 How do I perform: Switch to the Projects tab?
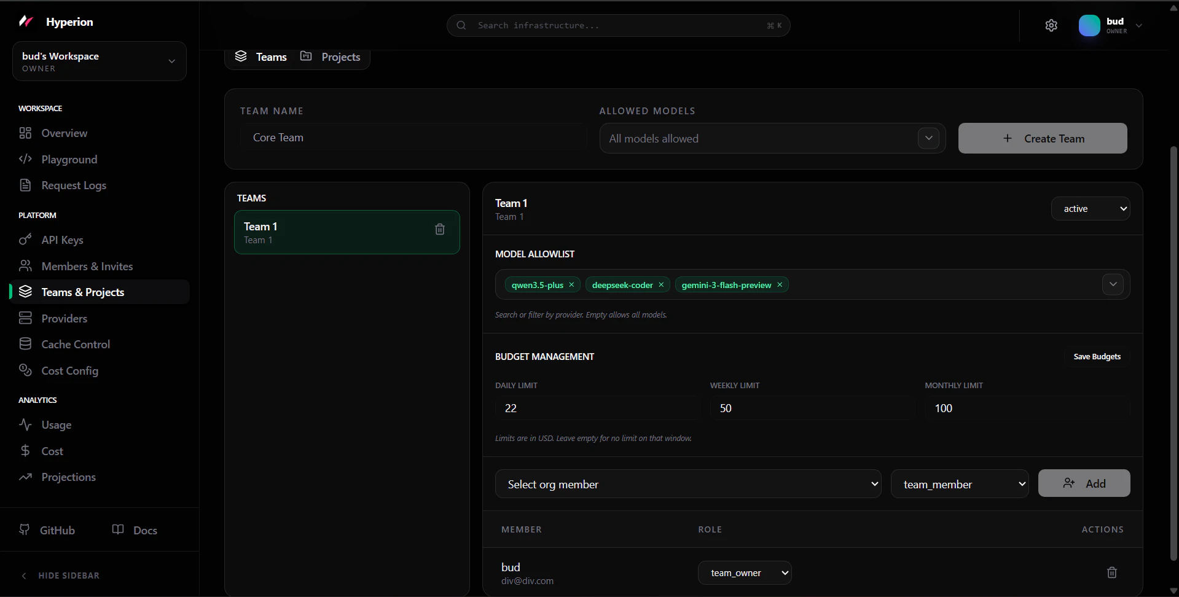pos(340,57)
